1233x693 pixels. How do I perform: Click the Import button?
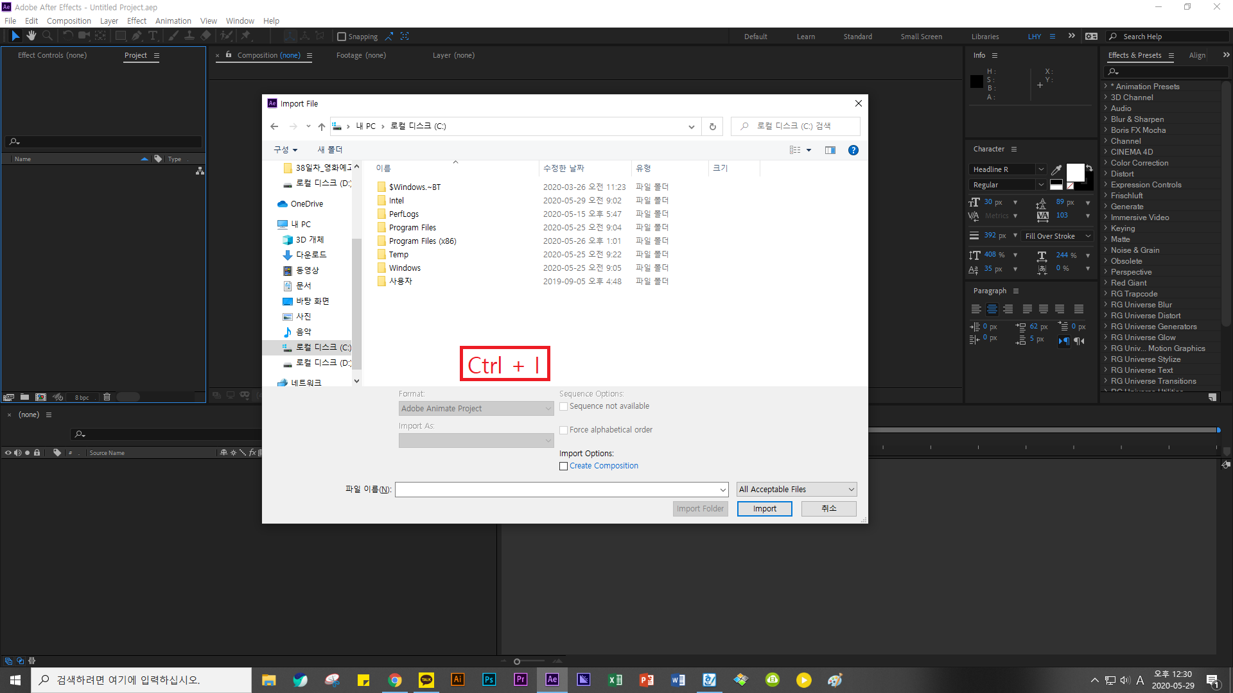(764, 509)
